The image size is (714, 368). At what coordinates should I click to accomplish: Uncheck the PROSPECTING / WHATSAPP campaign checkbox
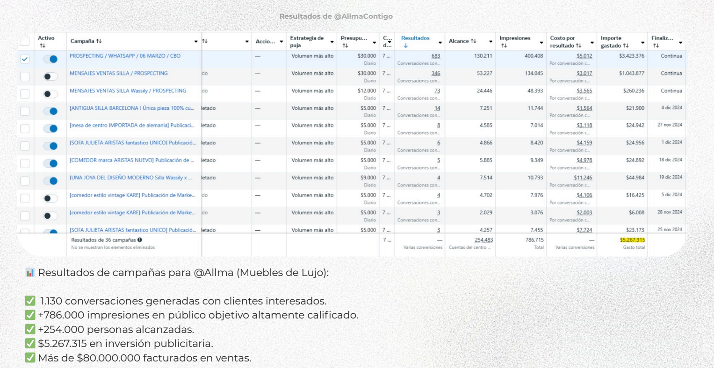(25, 59)
